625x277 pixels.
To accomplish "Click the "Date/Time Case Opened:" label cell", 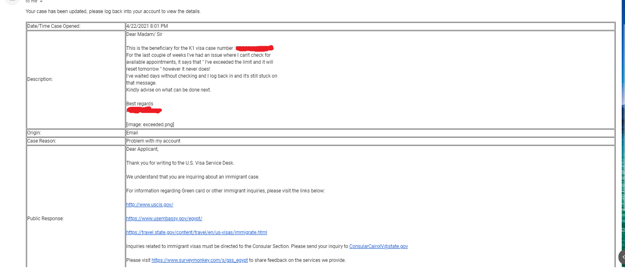I will tap(76, 26).
